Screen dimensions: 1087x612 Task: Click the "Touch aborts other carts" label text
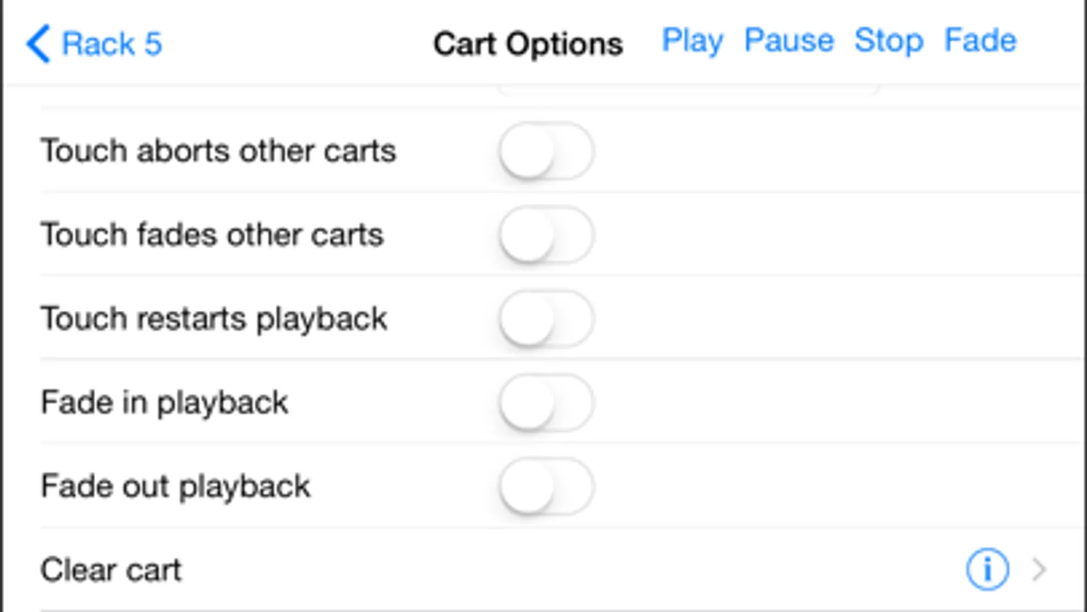point(218,151)
